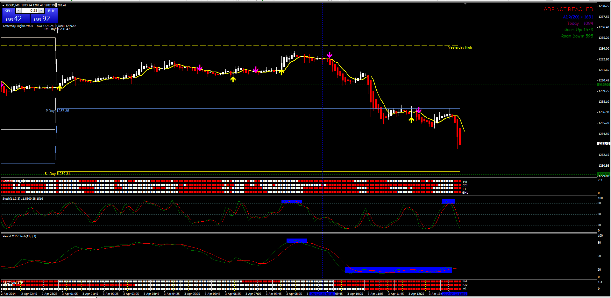The width and height of the screenshot is (611, 298).
Task: Click the 0.25 lot volume field
Action: point(30,11)
